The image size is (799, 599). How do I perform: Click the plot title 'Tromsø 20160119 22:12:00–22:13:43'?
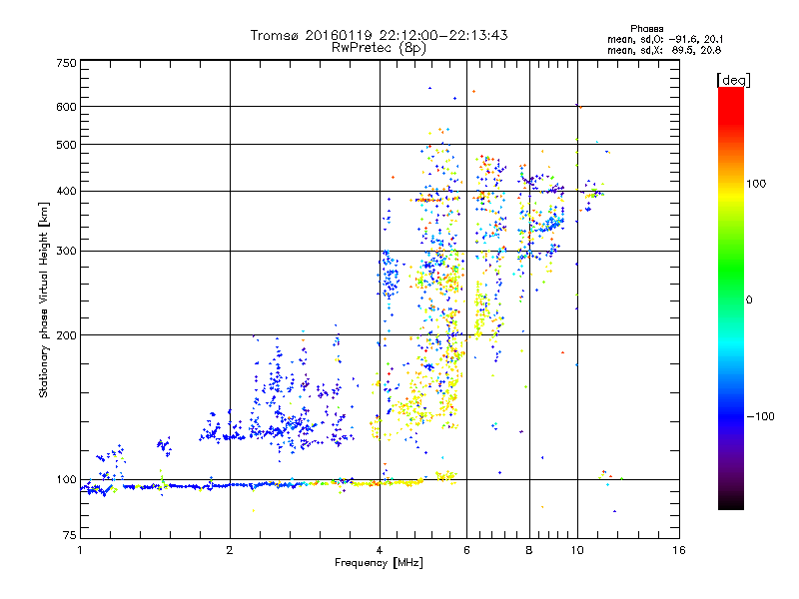[379, 35]
